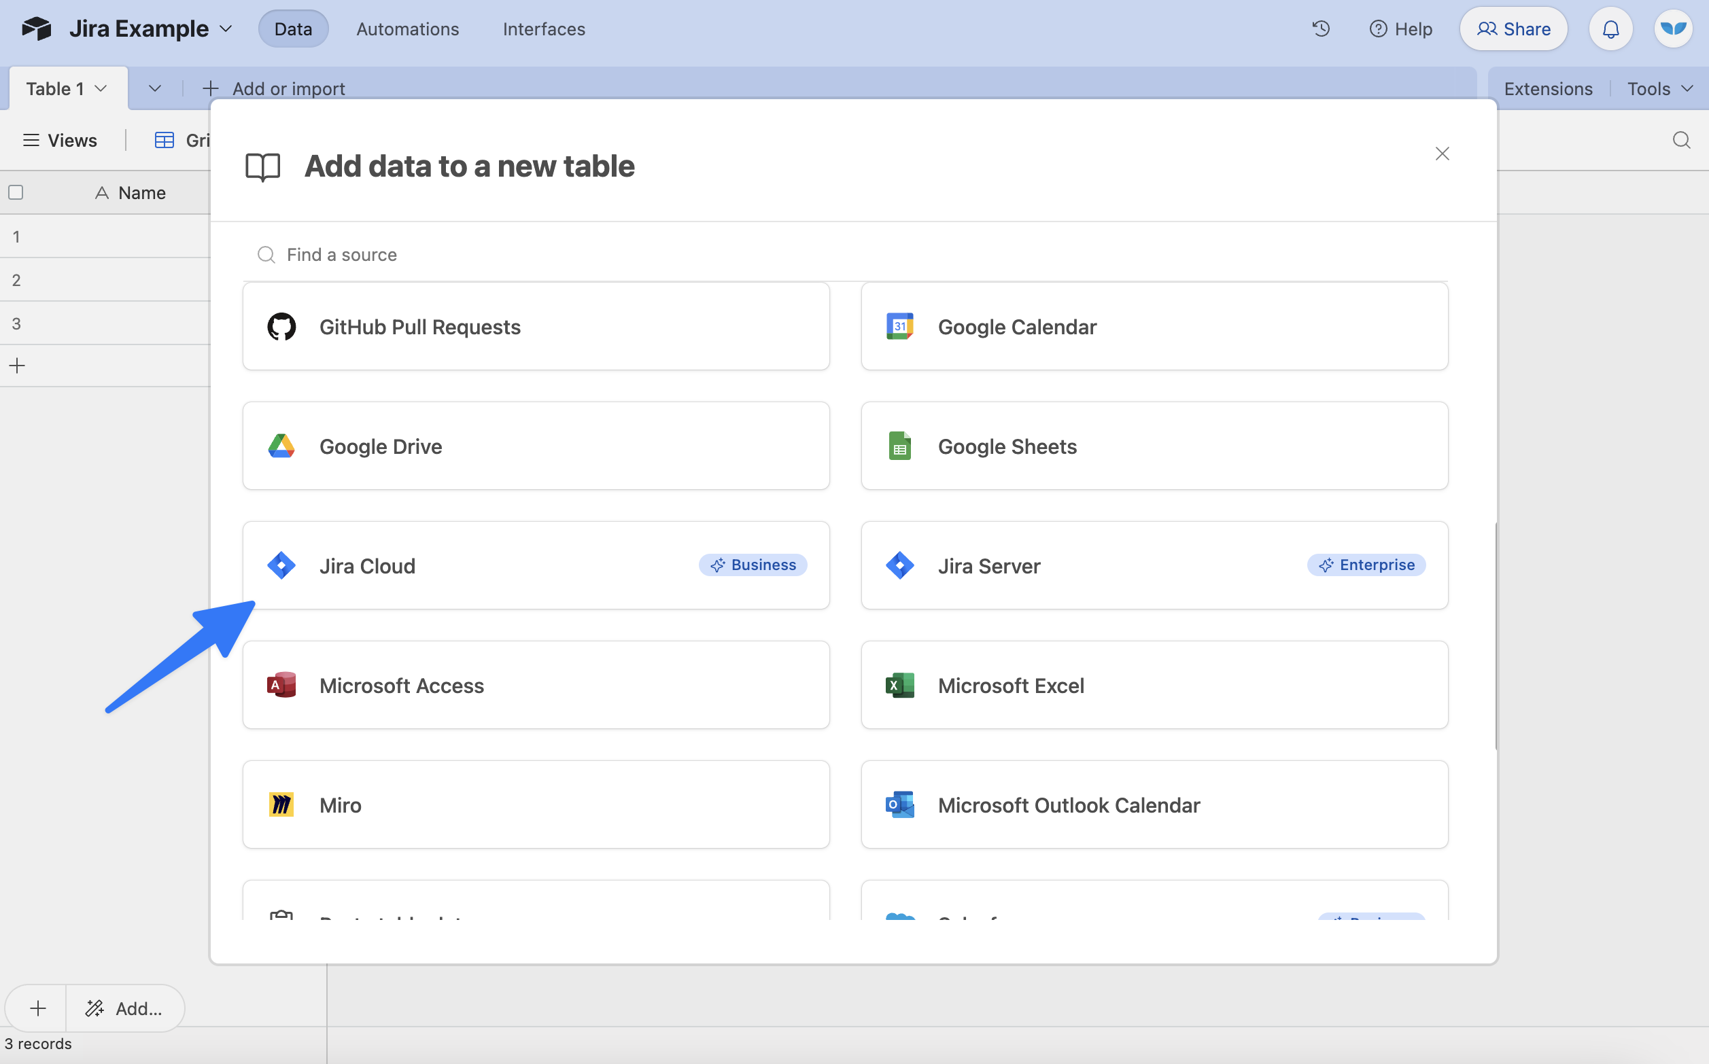Open base history clock icon
This screenshot has width=1709, height=1064.
(x=1321, y=29)
